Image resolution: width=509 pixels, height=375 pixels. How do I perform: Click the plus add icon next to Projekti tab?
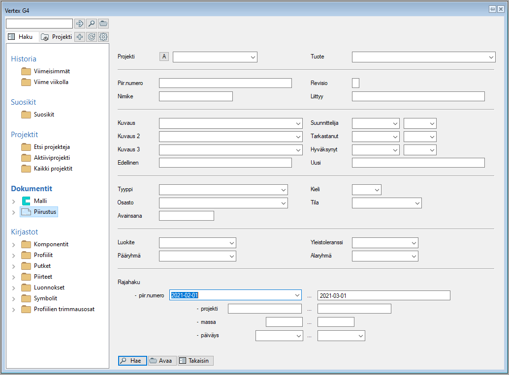tap(80, 37)
